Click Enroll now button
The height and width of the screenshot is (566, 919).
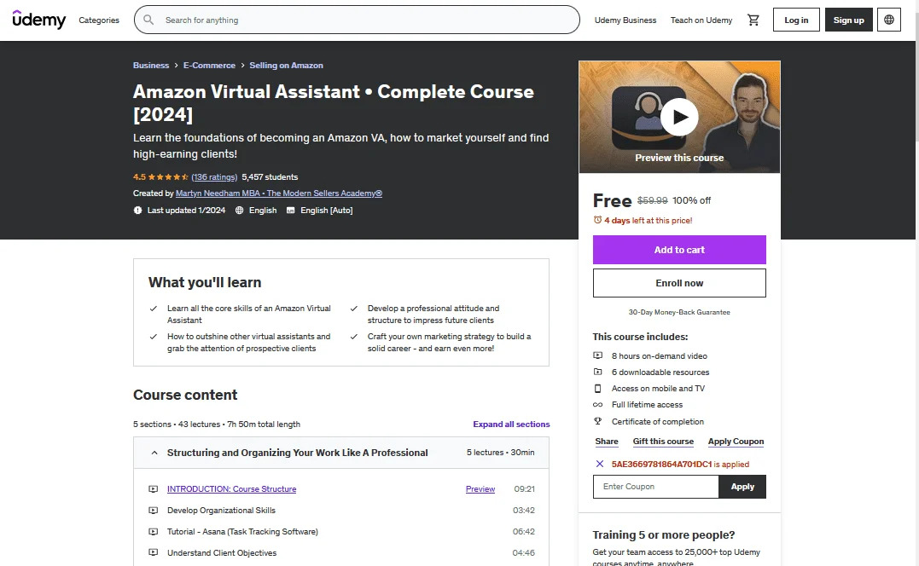(x=679, y=283)
